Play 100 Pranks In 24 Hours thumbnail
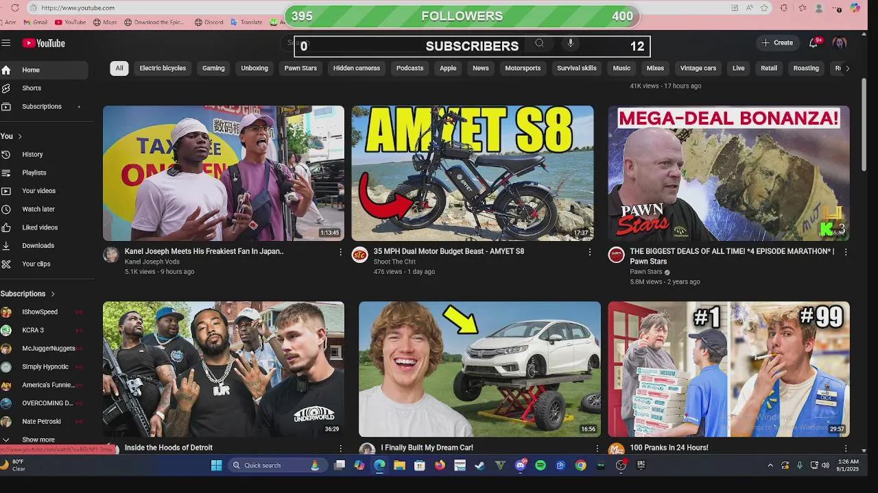 (x=728, y=369)
